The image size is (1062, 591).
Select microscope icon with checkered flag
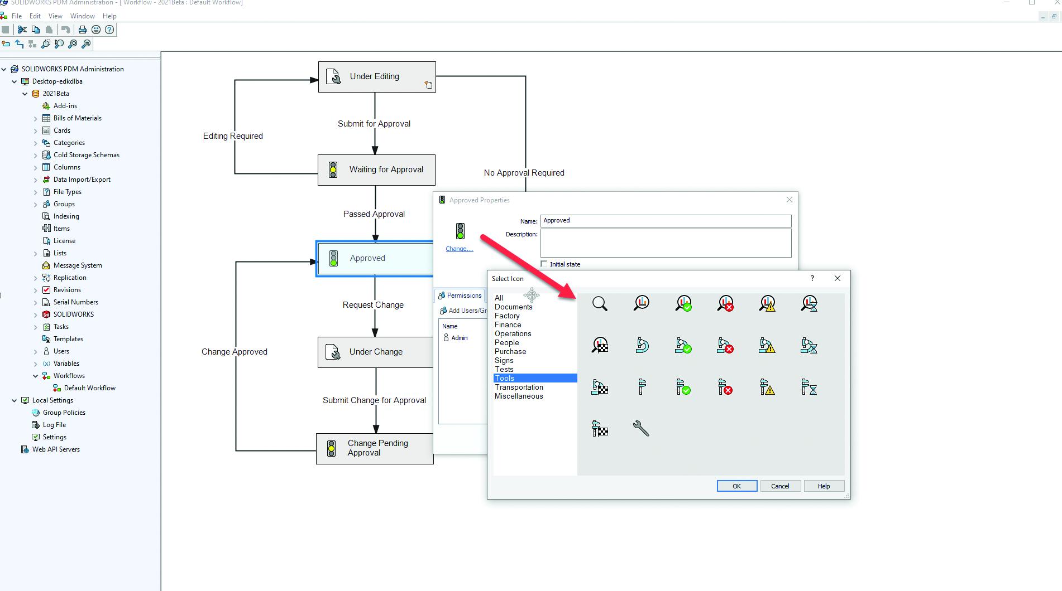[x=600, y=387]
